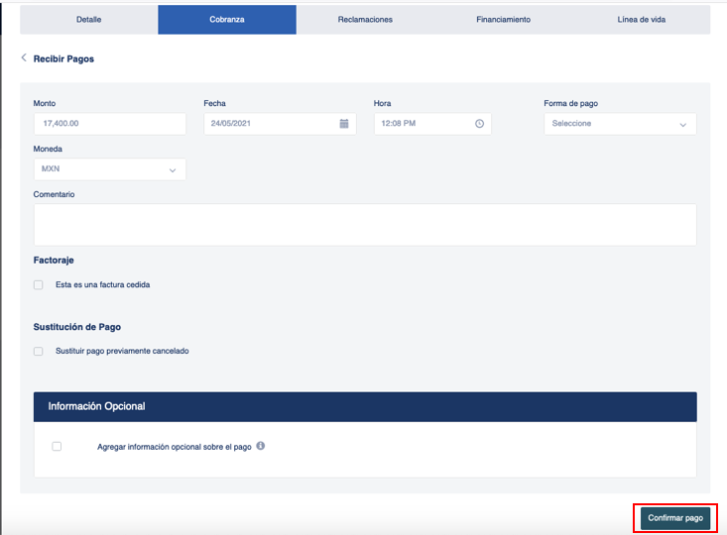Select the Línea de vida tab

(642, 20)
